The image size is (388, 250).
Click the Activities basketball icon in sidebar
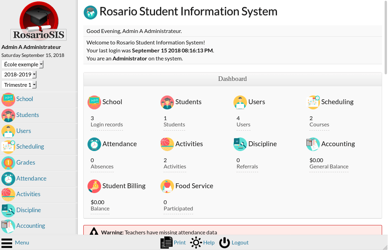coord(8,194)
